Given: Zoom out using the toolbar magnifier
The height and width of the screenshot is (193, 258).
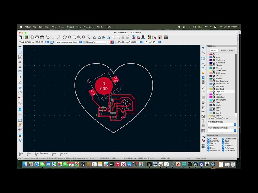Looking at the screenshot, I should [x=74, y=37].
